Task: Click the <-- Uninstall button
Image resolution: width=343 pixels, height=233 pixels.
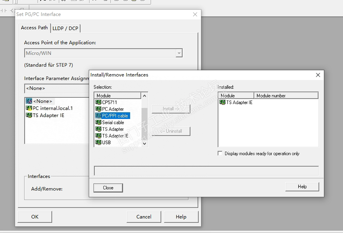Action: [171, 131]
